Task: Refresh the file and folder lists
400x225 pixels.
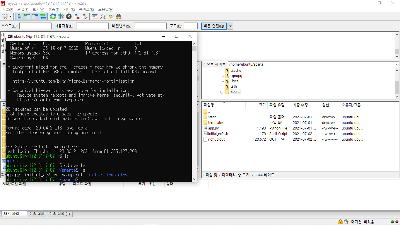Action: tap(53, 16)
